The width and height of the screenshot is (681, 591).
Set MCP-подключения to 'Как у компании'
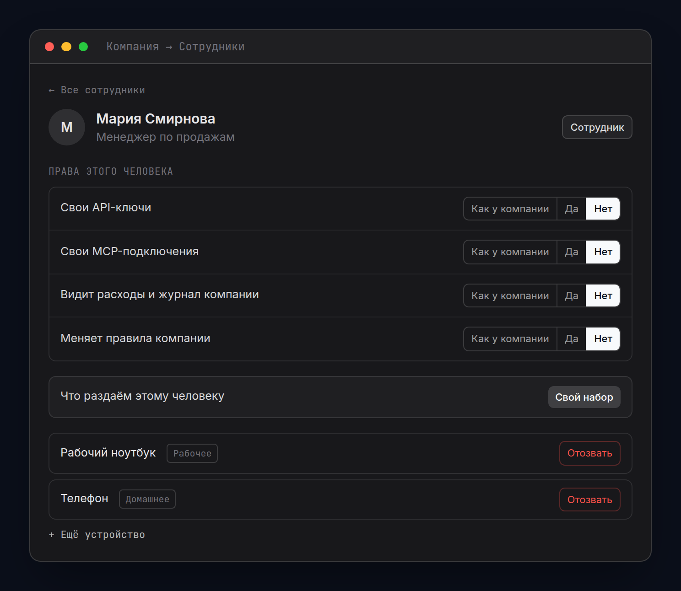click(x=510, y=252)
